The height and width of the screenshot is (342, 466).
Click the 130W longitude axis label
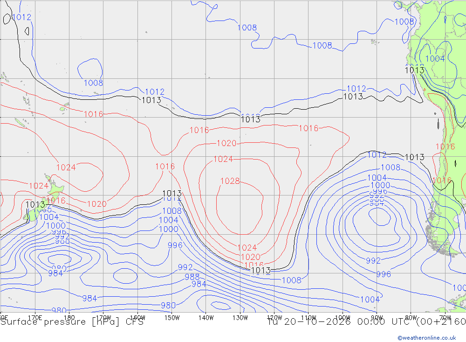pos(240,318)
